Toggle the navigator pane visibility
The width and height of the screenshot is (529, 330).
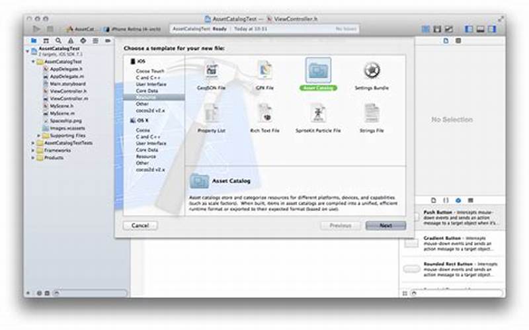pos(469,29)
